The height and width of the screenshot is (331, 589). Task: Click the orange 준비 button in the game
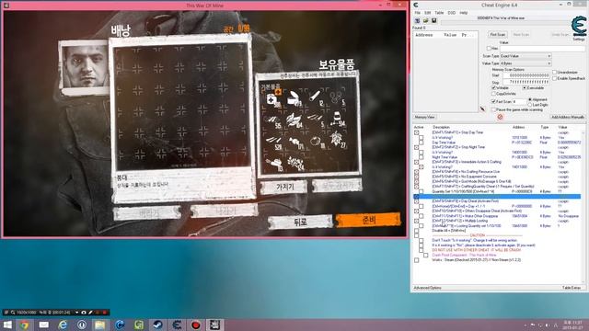[x=368, y=220]
